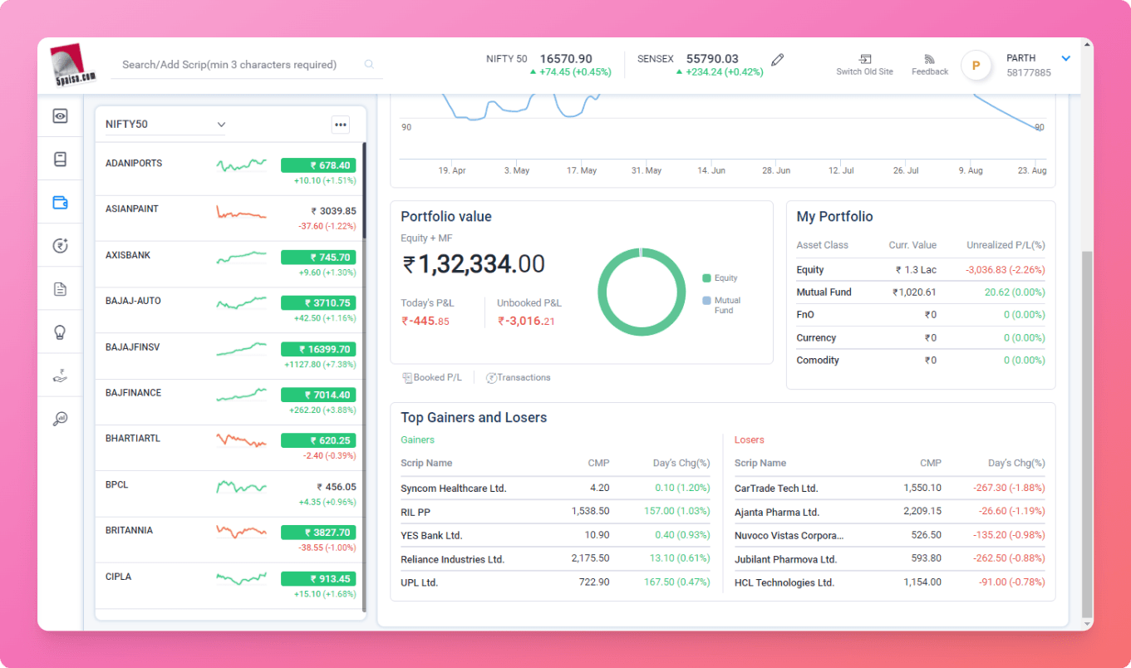This screenshot has height=668, width=1131.
Task: Open the document reports icon in sidebar
Action: pos(60,289)
